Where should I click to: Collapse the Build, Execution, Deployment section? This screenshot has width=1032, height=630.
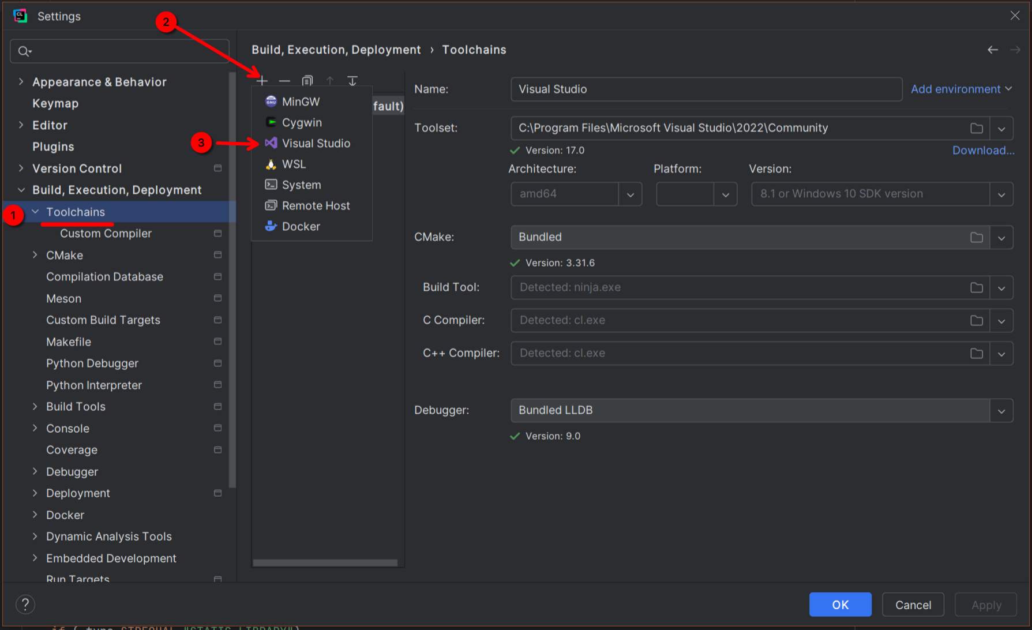(x=21, y=190)
